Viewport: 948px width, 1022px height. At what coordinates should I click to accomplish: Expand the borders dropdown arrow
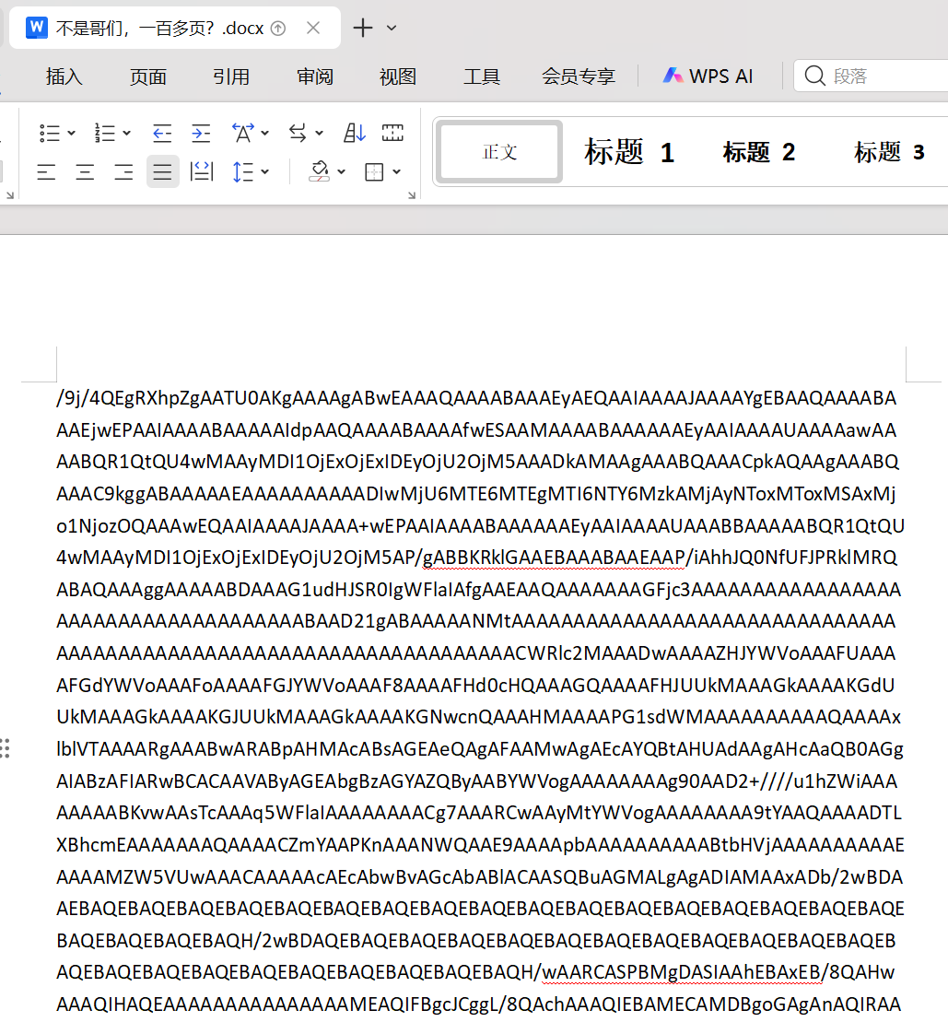(397, 171)
